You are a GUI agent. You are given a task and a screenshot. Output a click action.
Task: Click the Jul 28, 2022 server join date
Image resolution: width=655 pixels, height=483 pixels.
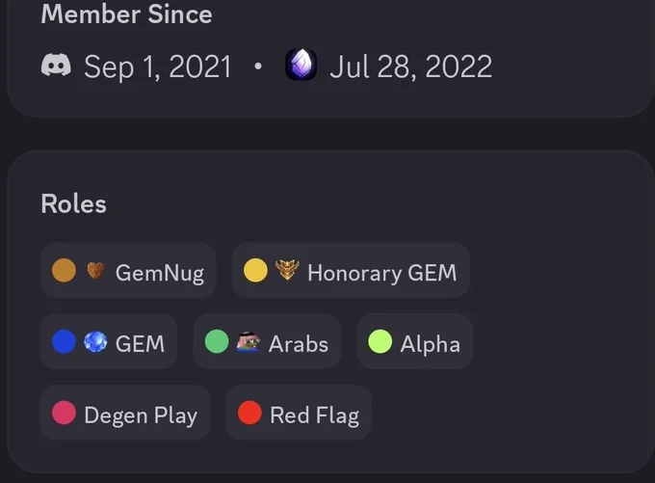(x=411, y=67)
